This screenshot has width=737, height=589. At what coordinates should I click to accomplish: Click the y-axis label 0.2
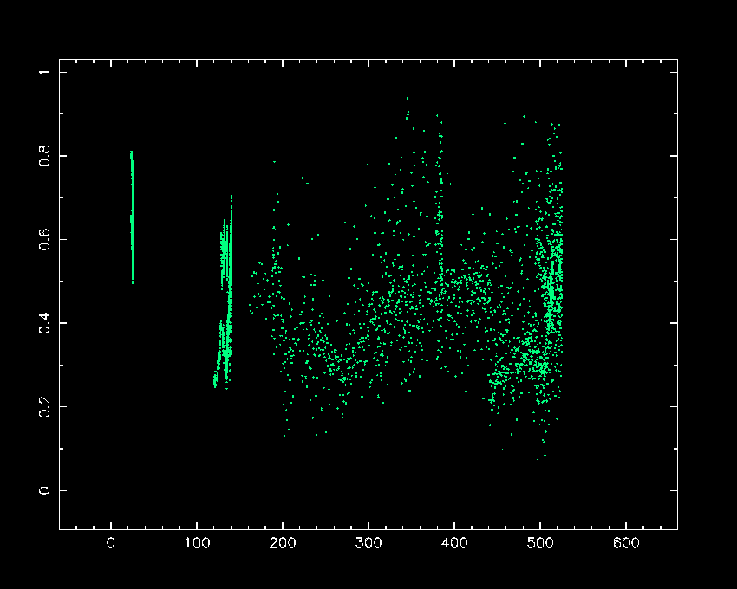coord(44,407)
